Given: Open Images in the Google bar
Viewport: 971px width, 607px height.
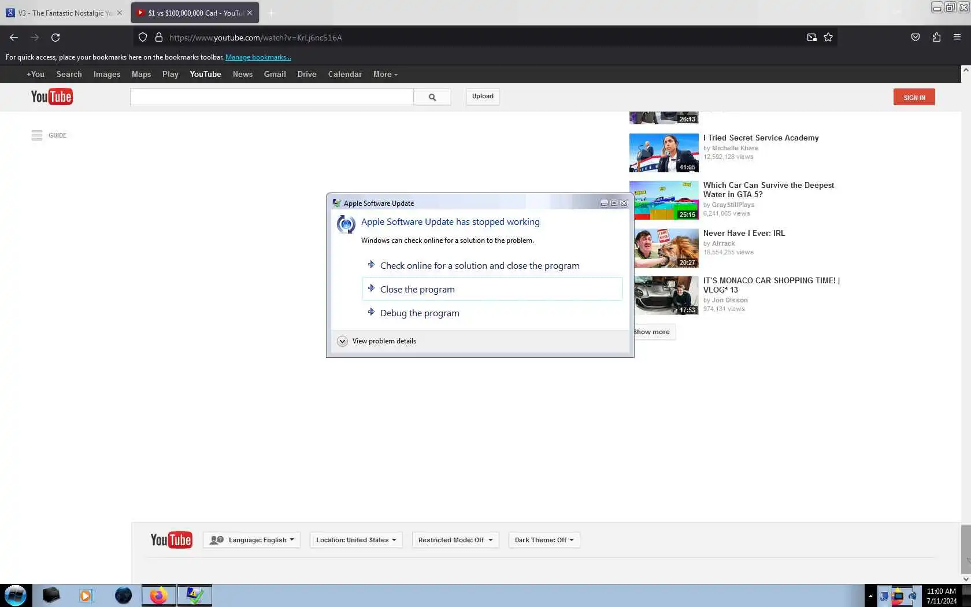Looking at the screenshot, I should tap(107, 74).
